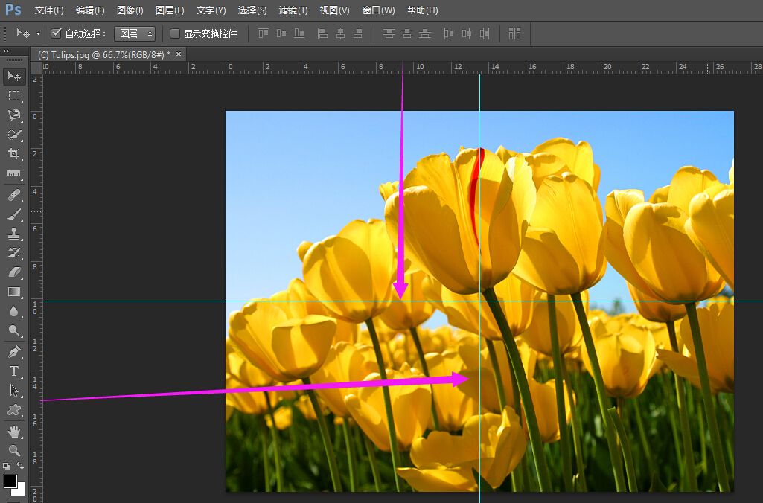The width and height of the screenshot is (763, 503).
Task: Select the Eraser tool
Action: pyautogui.click(x=14, y=272)
